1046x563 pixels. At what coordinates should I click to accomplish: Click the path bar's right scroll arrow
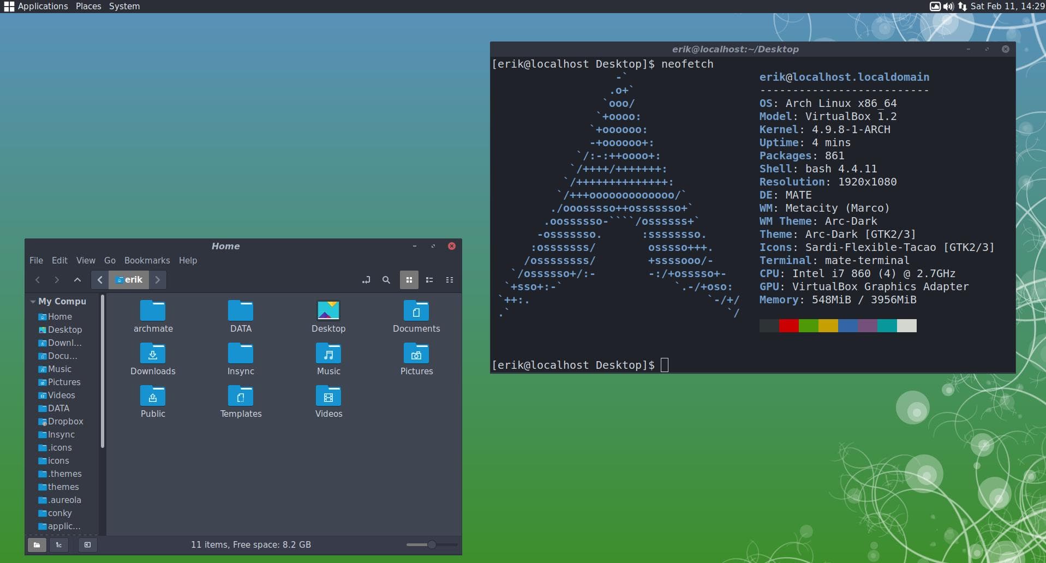point(158,280)
